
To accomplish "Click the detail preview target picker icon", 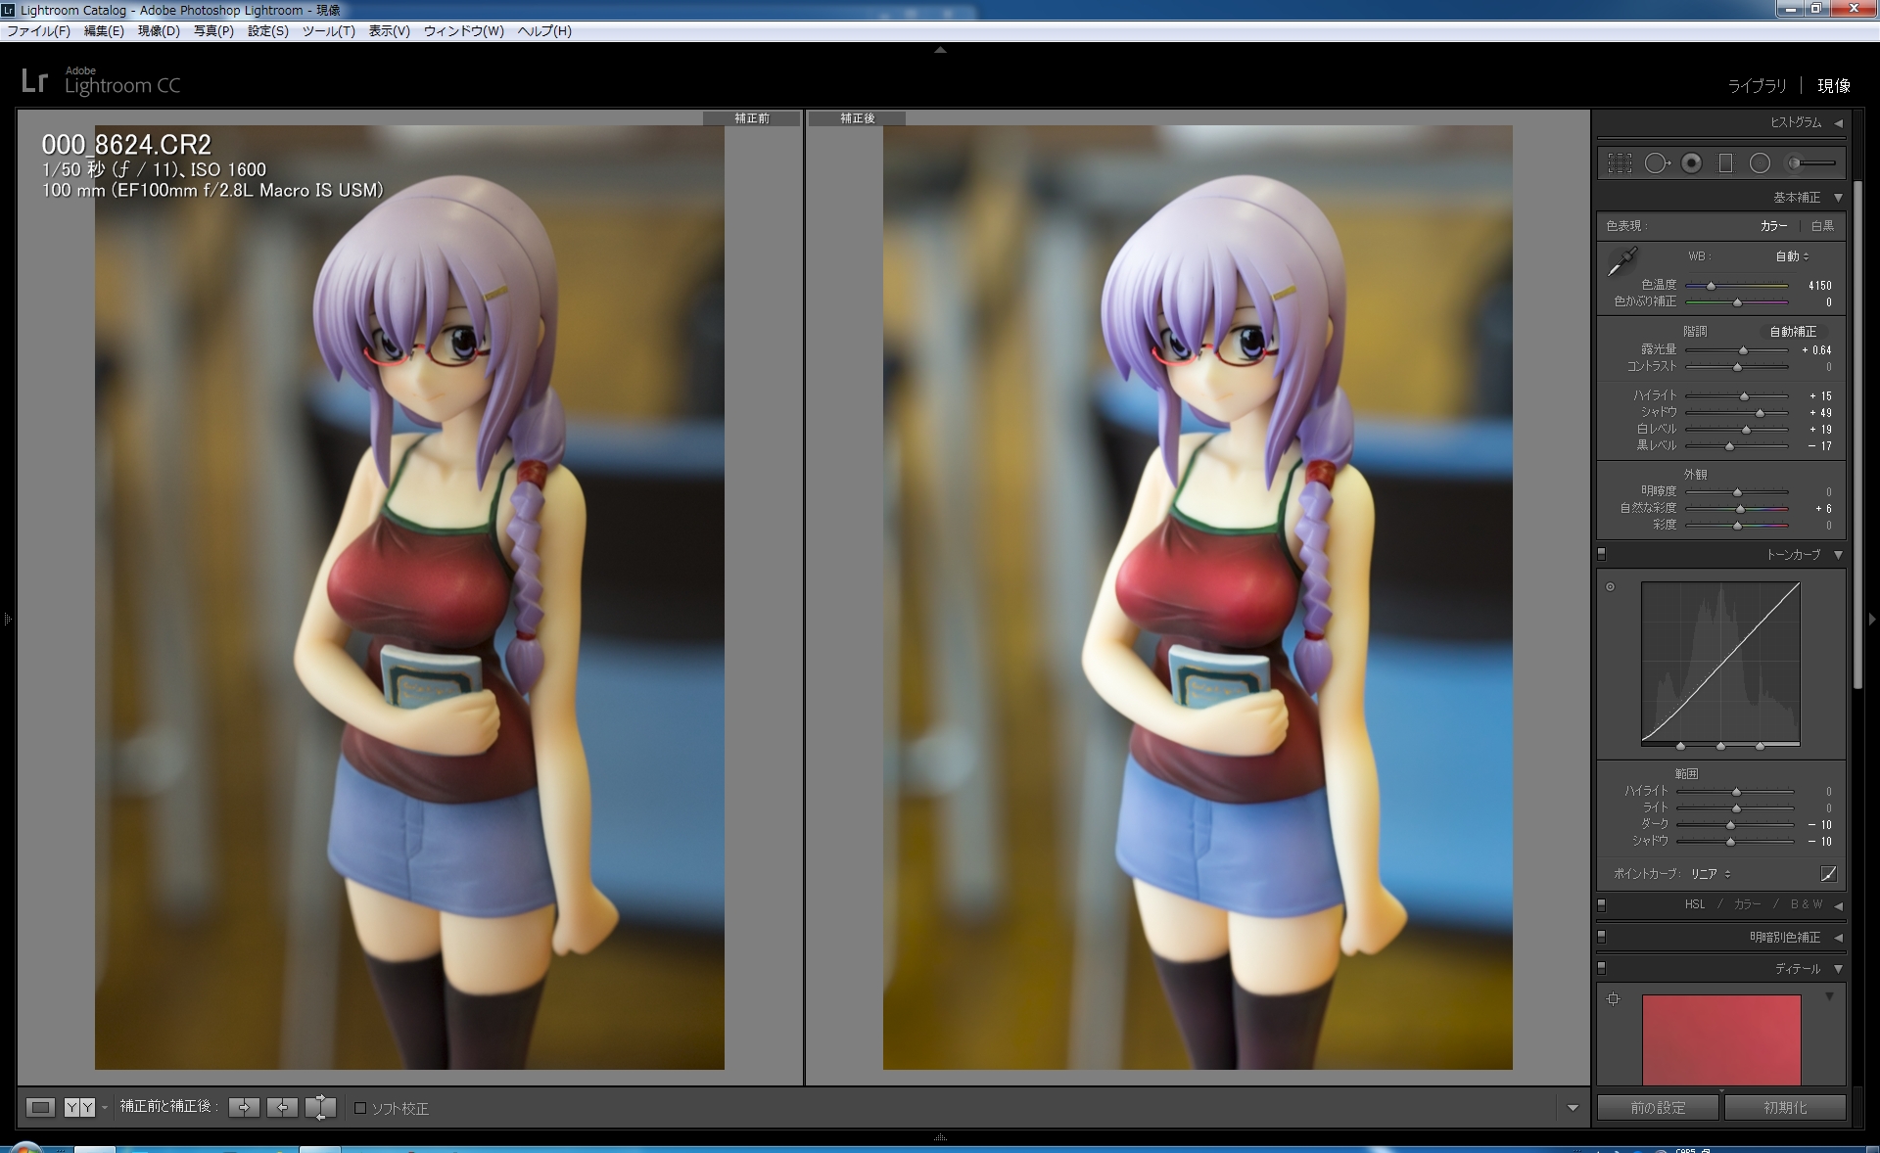I will (x=1614, y=999).
